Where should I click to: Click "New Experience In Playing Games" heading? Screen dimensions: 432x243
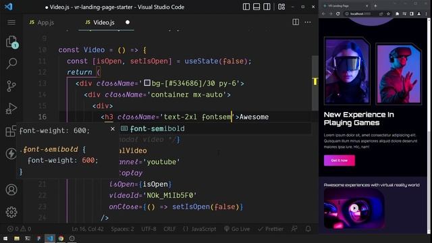358,119
